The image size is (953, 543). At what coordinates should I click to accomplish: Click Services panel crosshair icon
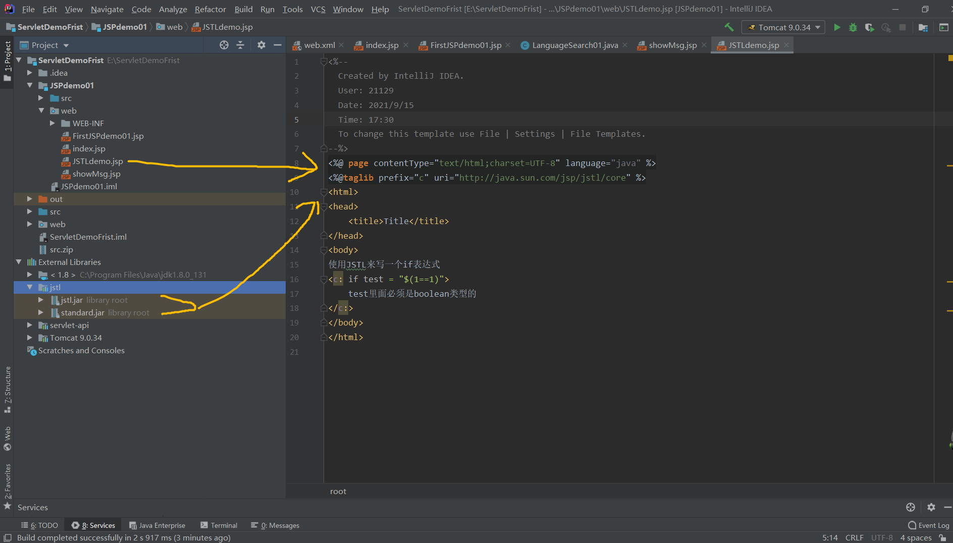pos(911,507)
